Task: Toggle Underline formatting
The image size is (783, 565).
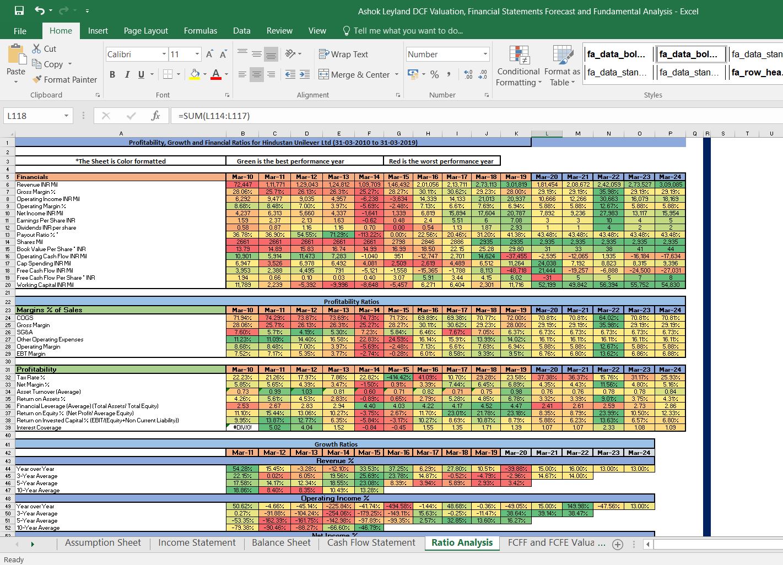Action: 141,74
